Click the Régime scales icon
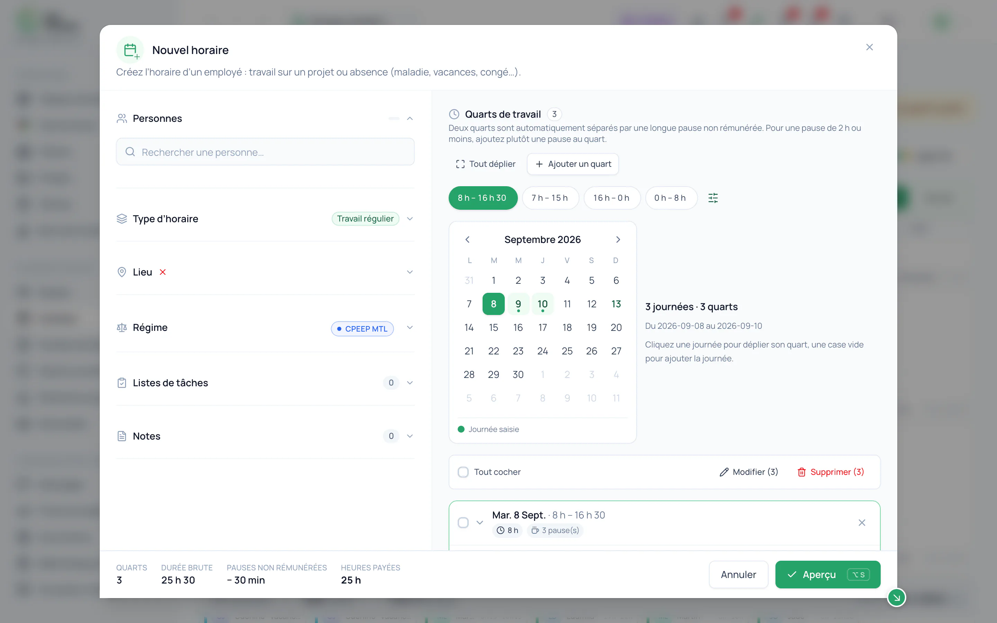997x623 pixels. point(122,327)
